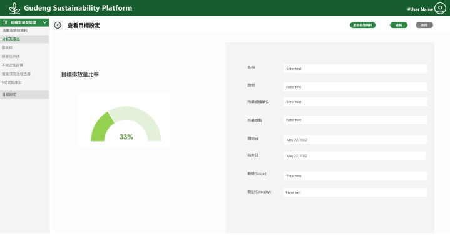Go back using the circled arrow icon
The image size is (450, 236).
[58, 25]
